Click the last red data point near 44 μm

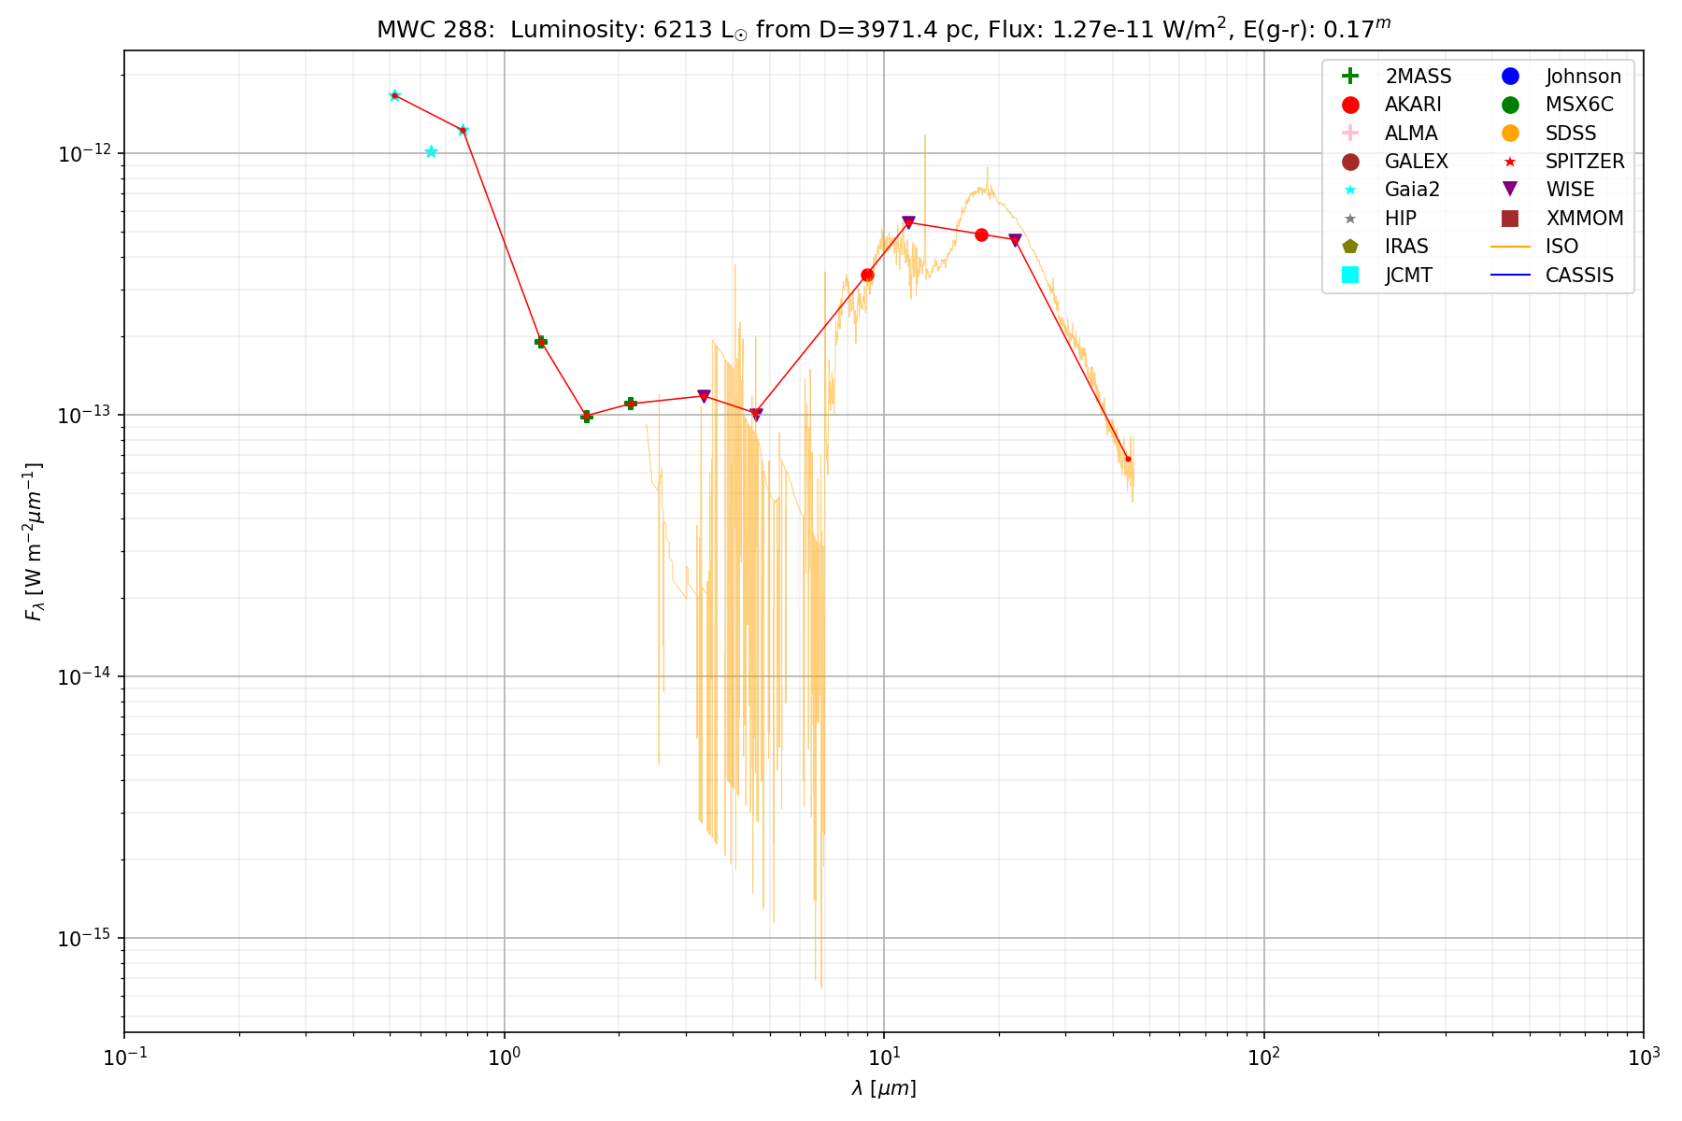[x=1128, y=459]
